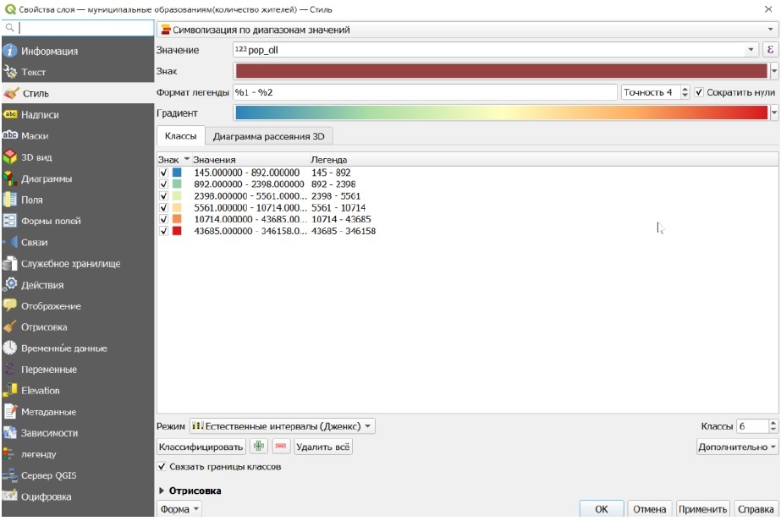Viewport: 781px width, 521px height.
Task: Click the red 43685 - 346158 color swatch
Action: pyautogui.click(x=177, y=231)
